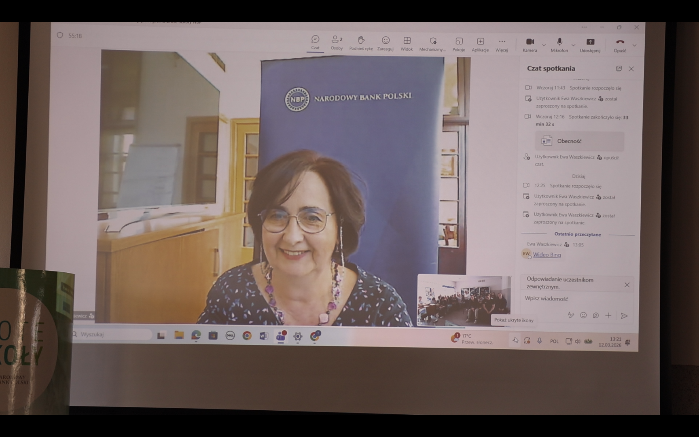Viewport: 699px width, 437px height.
Task: Expand the Mikrofon options arrow
Action: (x=573, y=45)
